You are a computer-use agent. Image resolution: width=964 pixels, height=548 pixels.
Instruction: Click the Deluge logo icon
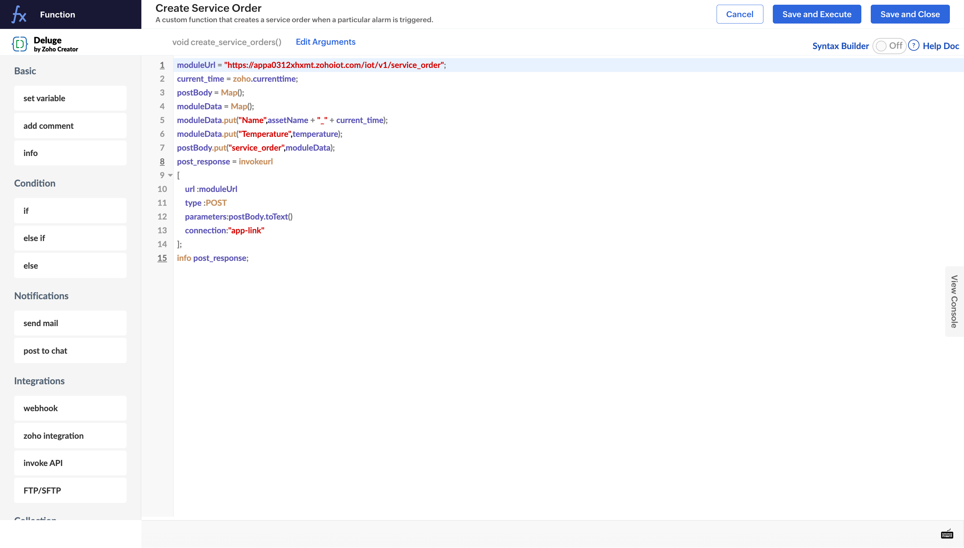point(20,44)
